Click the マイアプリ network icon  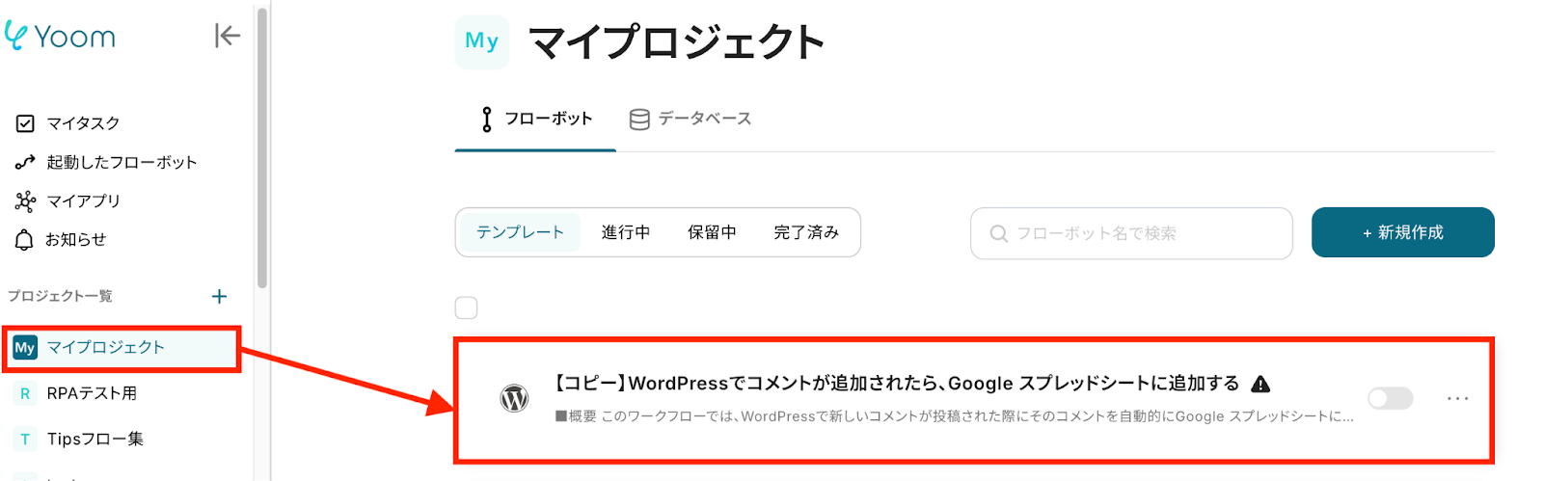[25, 200]
